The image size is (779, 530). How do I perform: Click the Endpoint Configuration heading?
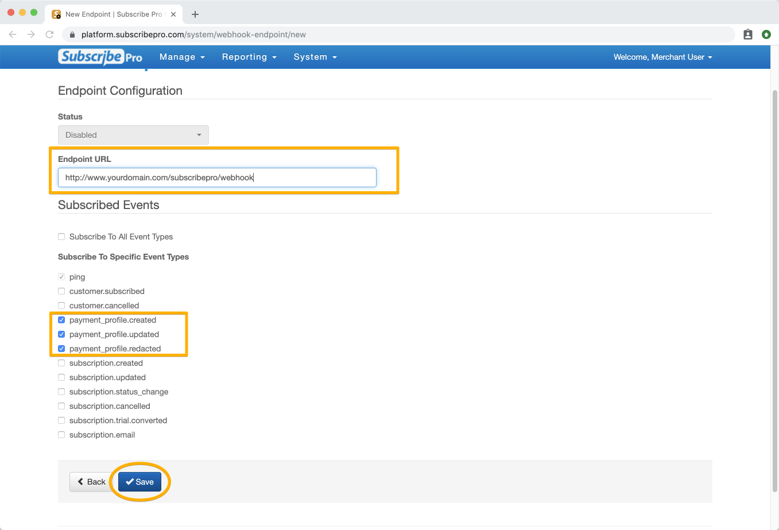coord(120,91)
